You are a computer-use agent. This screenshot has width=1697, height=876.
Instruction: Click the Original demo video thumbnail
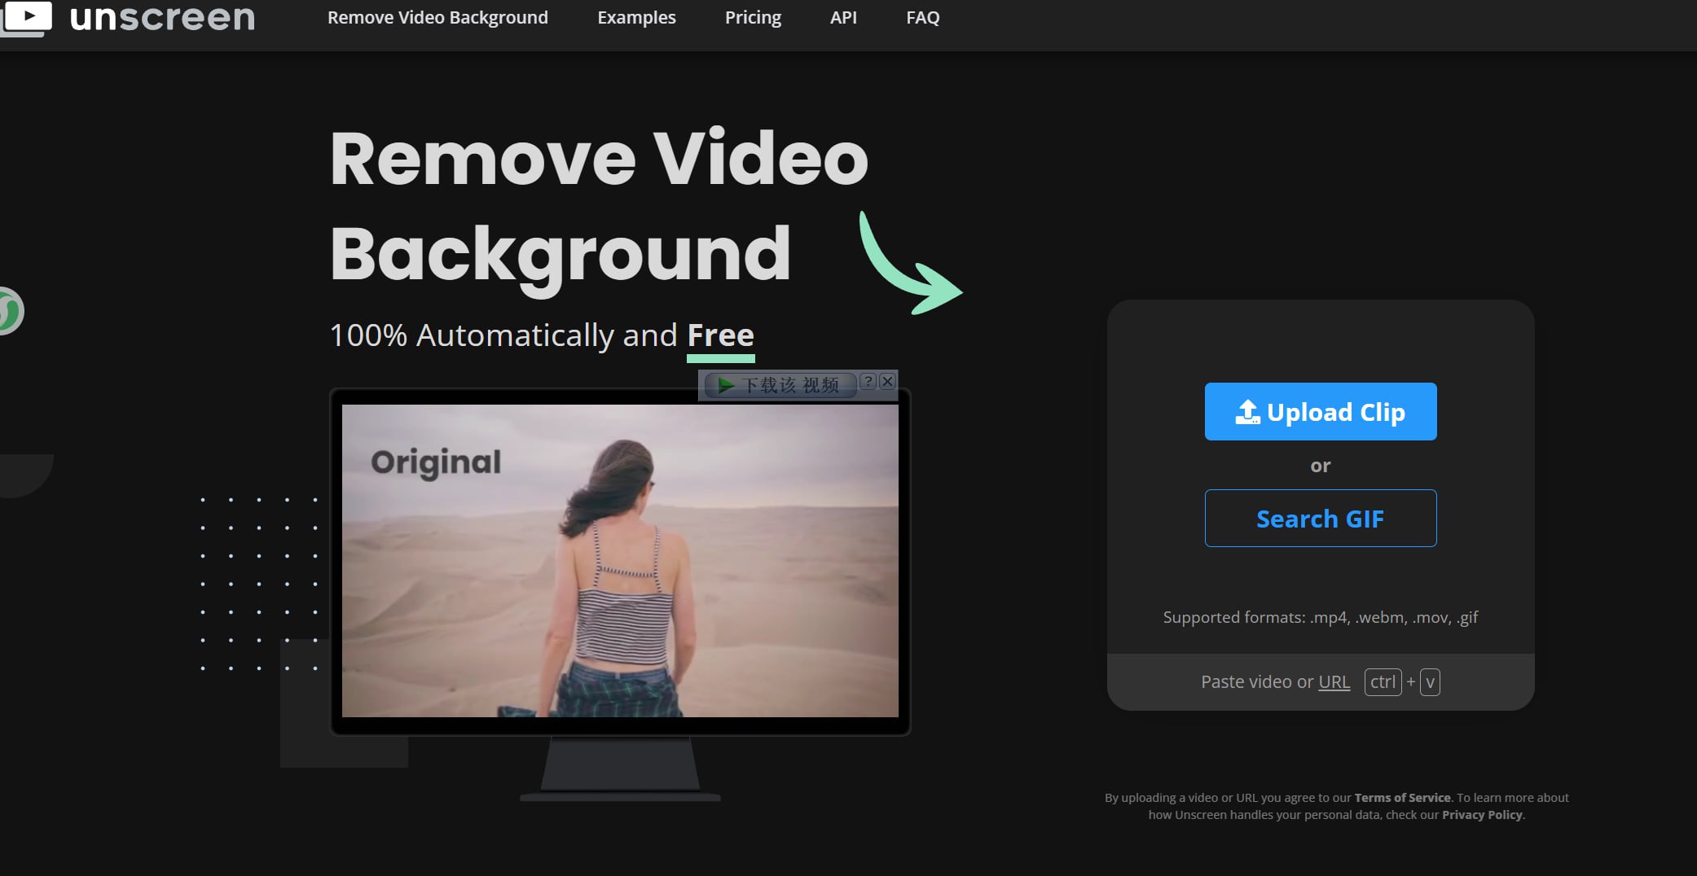click(620, 561)
